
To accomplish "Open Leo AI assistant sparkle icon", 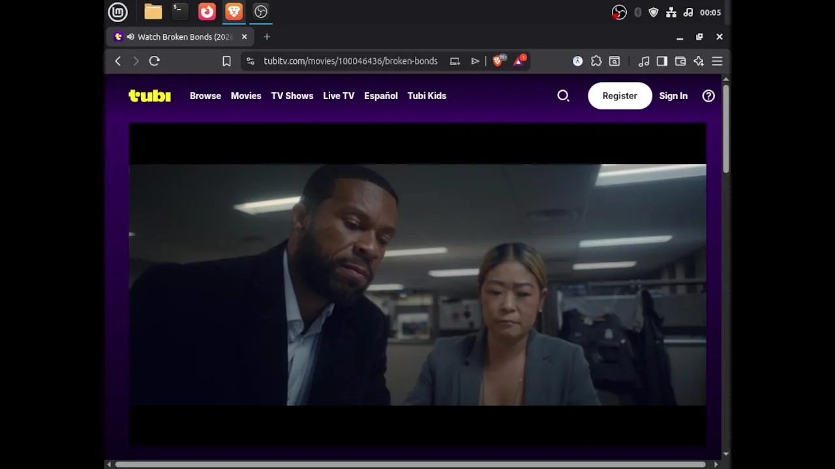I will (699, 61).
